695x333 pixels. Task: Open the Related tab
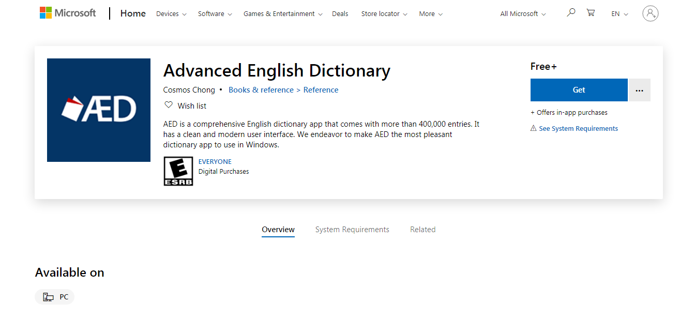click(422, 229)
